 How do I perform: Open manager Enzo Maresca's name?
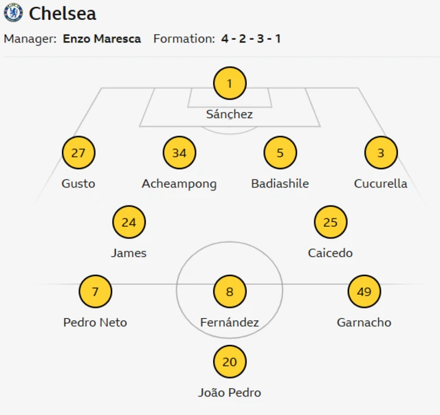click(x=102, y=38)
